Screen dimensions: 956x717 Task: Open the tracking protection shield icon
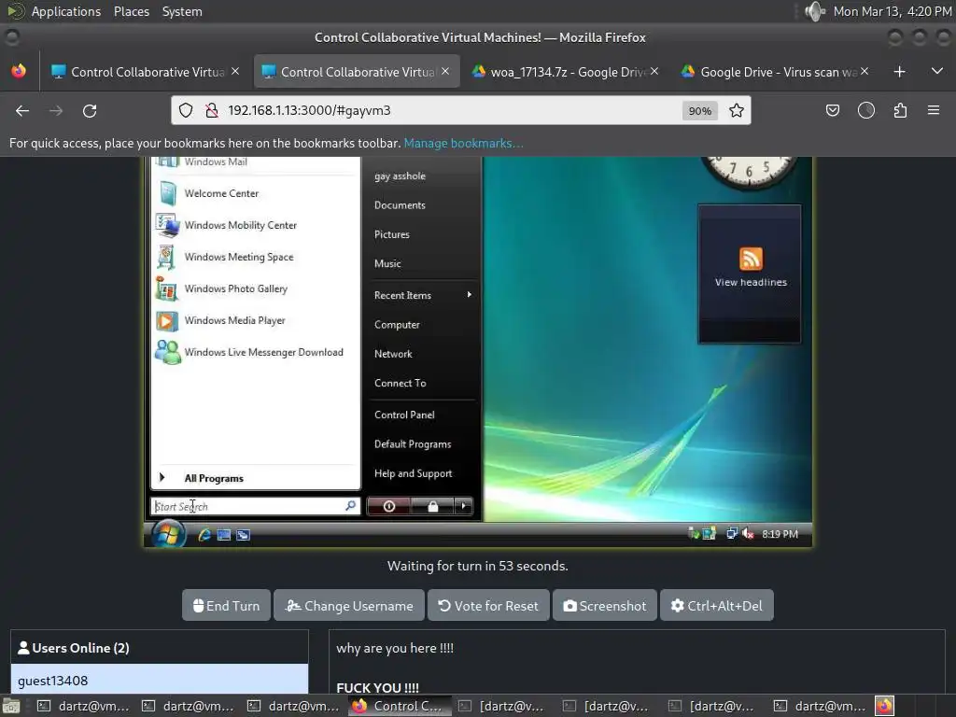[186, 110]
